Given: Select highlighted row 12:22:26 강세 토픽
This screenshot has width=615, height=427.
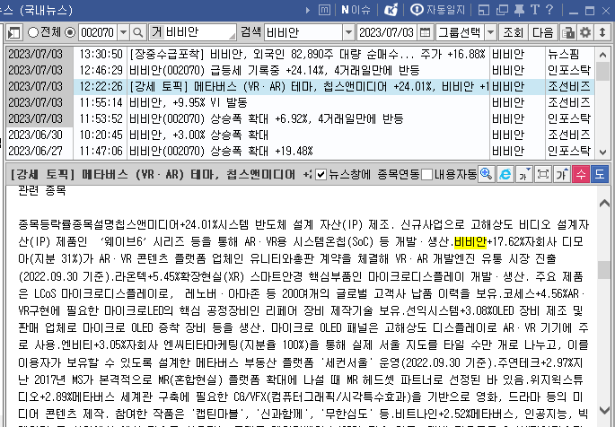Looking at the screenshot, I should [301, 87].
